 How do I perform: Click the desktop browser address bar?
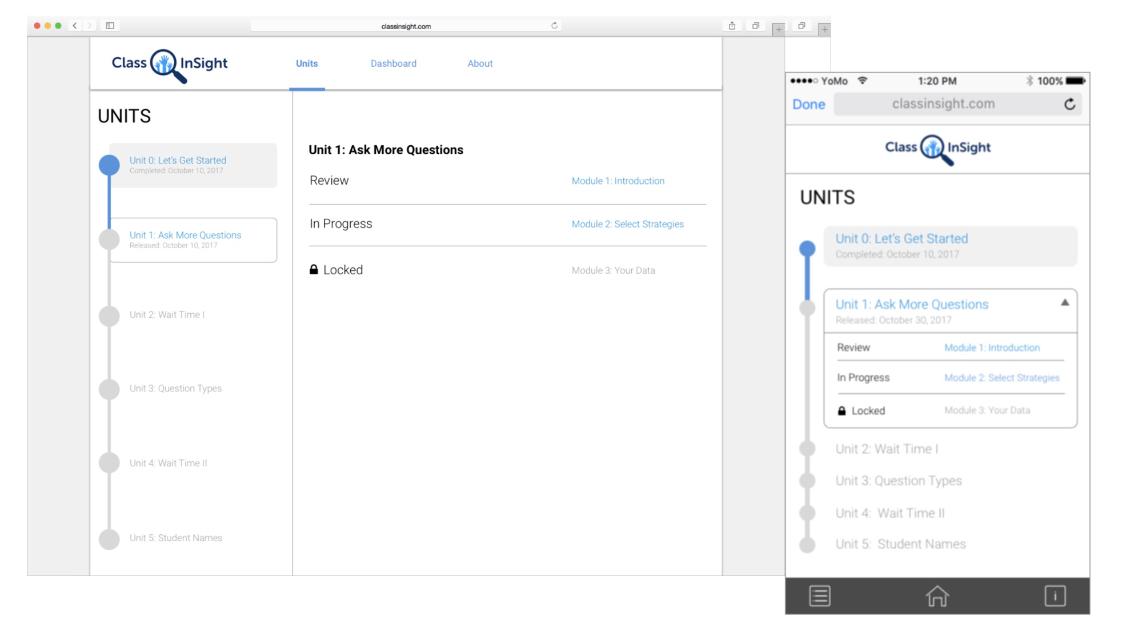point(406,26)
